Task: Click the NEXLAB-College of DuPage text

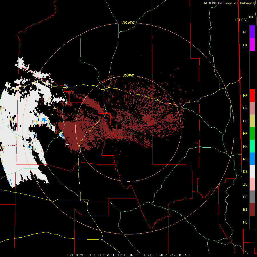Action: tap(229, 3)
